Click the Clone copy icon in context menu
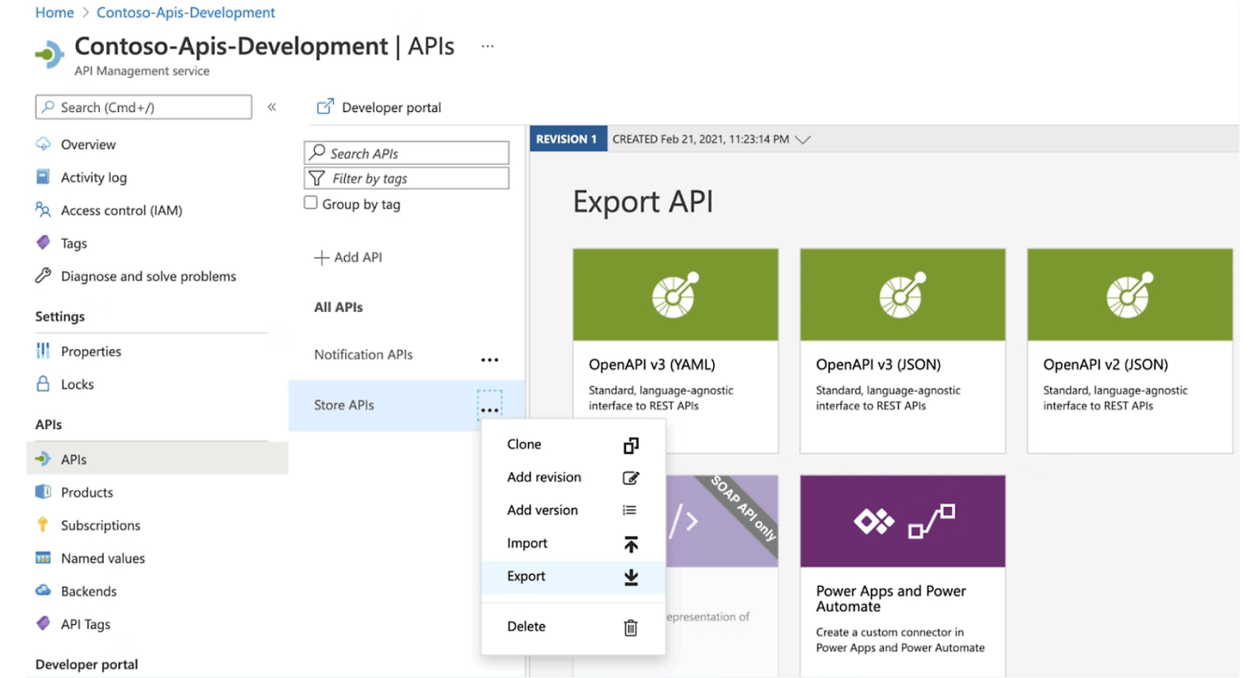The image size is (1254, 678). 631,446
